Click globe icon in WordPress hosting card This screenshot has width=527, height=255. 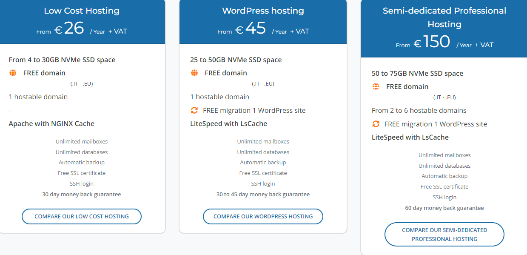click(194, 73)
